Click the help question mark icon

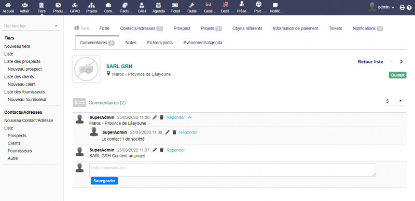pos(409,7)
